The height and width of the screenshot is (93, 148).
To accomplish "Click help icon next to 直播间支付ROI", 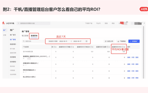I will coord(123,47).
